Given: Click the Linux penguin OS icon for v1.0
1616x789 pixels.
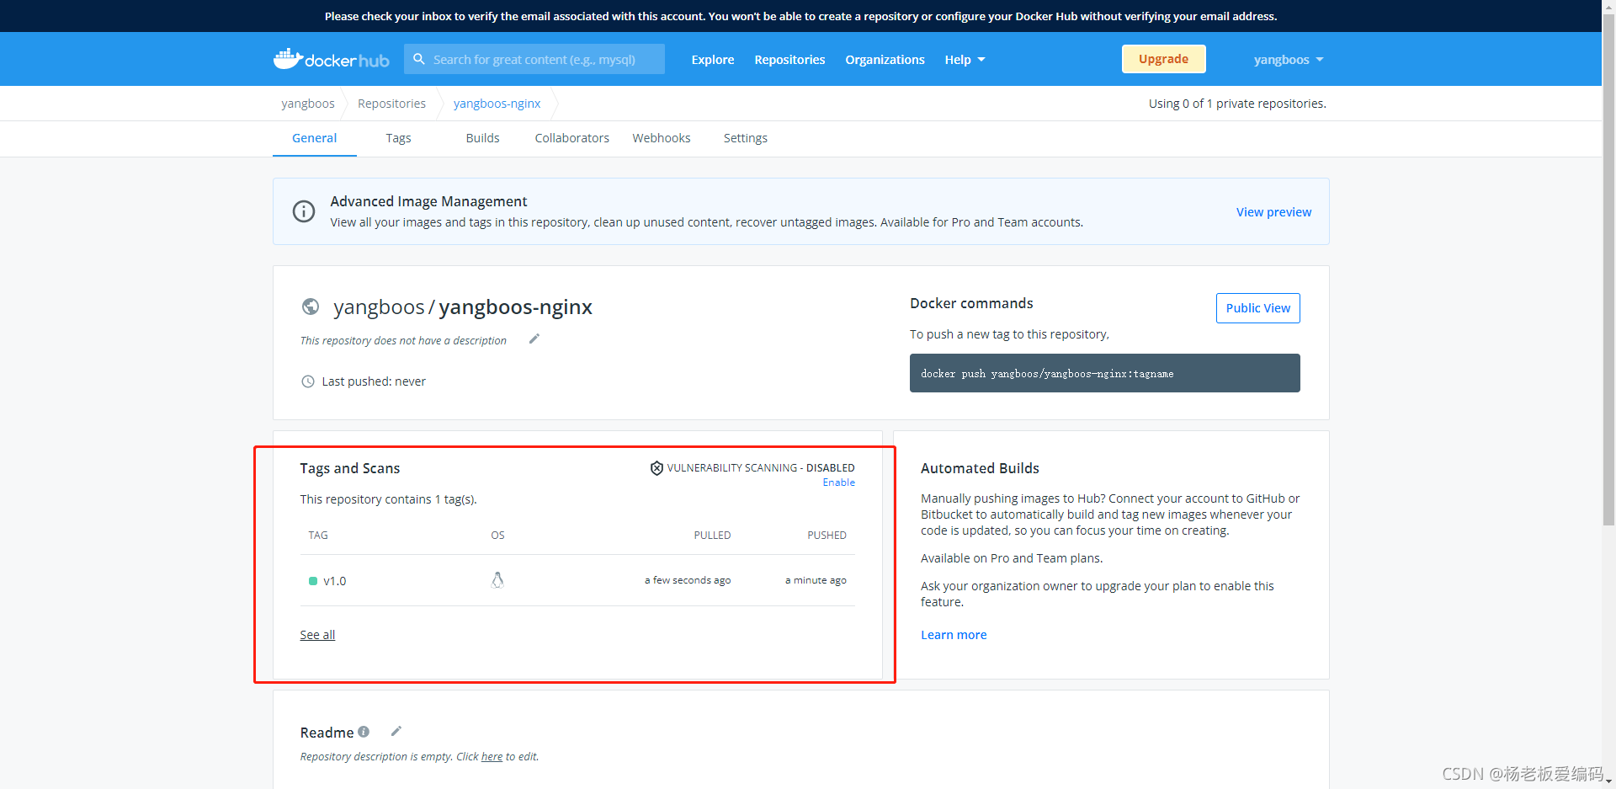Looking at the screenshot, I should click(x=497, y=580).
